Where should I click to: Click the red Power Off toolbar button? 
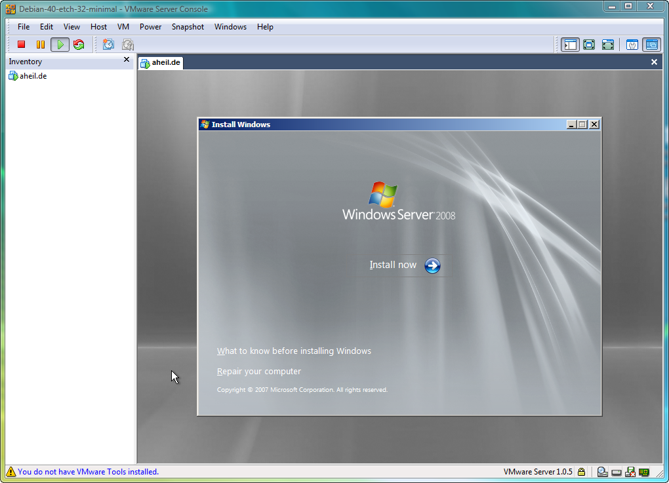pyautogui.click(x=22, y=45)
